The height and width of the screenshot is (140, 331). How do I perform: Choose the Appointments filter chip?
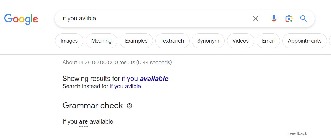coord(305,41)
